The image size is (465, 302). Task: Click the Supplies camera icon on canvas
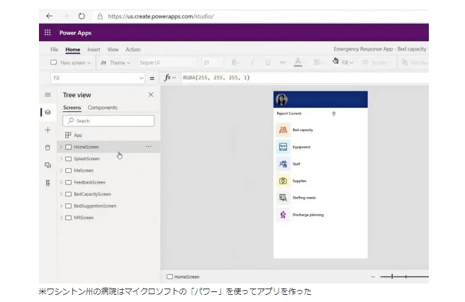pos(283,181)
